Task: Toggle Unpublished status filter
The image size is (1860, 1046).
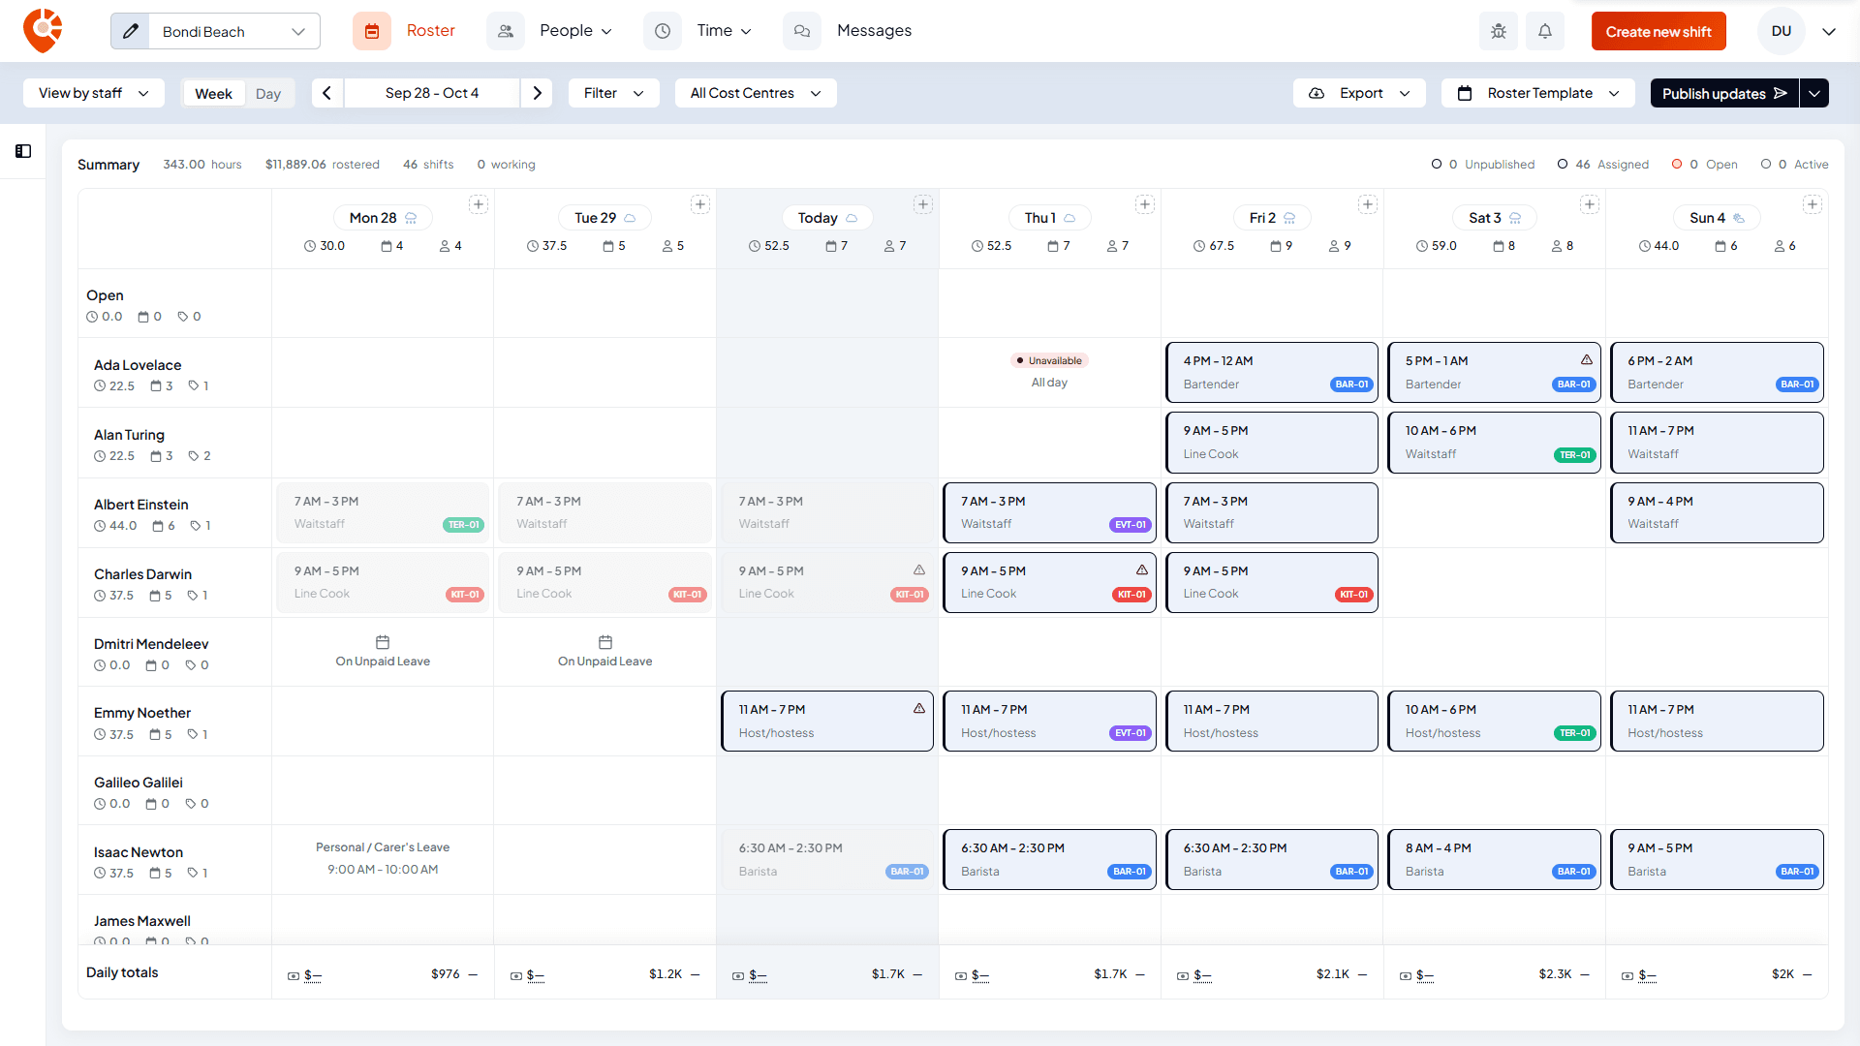Action: tap(1482, 165)
